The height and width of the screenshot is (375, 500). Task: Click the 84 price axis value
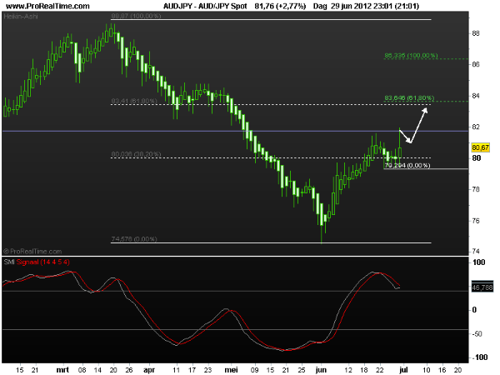(476, 96)
